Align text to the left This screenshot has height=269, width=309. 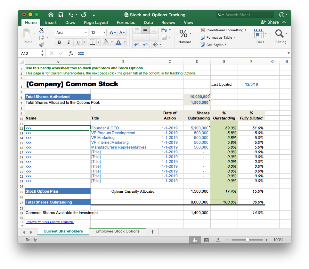[136, 37]
